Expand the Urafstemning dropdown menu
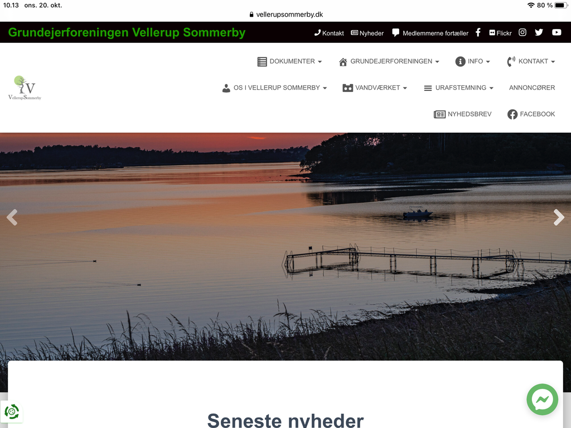Viewport: 571px width, 428px height. coord(458,87)
